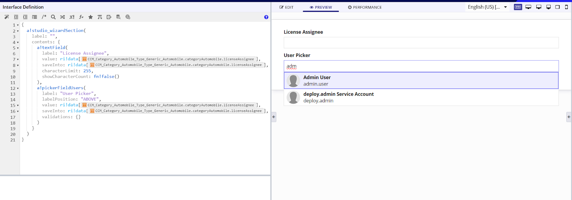
Task: Click the deploy.admin Service Account avatar
Action: tap(293, 97)
